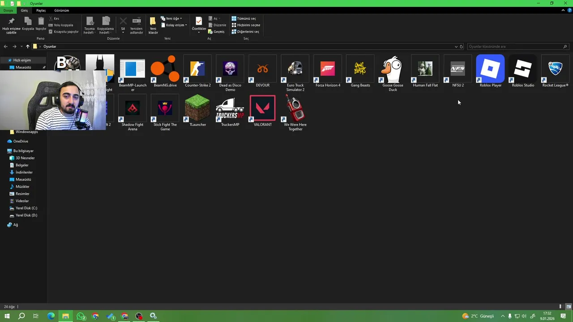
Task: Click the Yeni klasör new folder button
Action: [153, 25]
